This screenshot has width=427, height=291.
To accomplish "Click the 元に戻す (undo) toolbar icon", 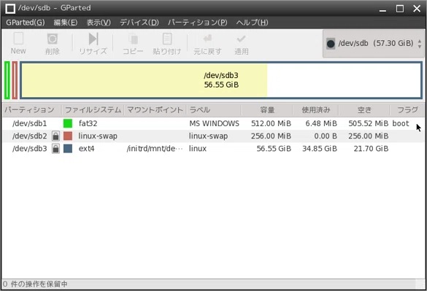I will click(207, 39).
